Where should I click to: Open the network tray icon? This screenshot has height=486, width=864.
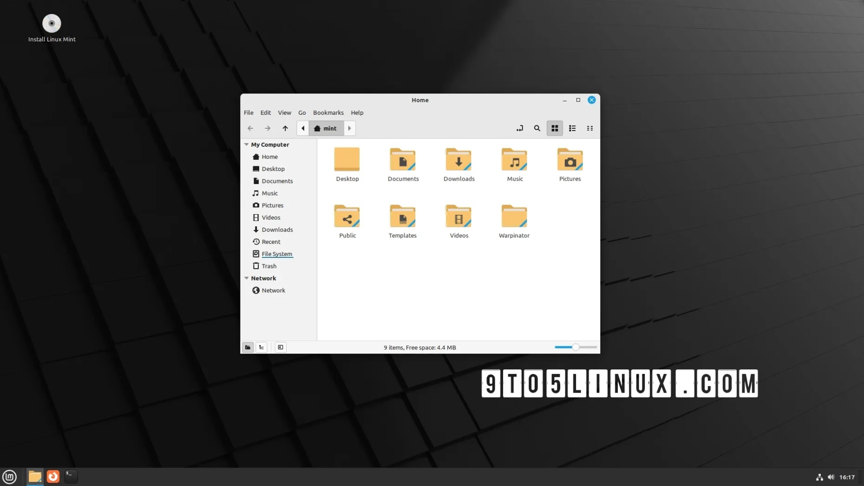tap(819, 477)
